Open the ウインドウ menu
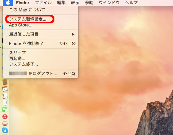The image size is (173, 135). tap(109, 3)
